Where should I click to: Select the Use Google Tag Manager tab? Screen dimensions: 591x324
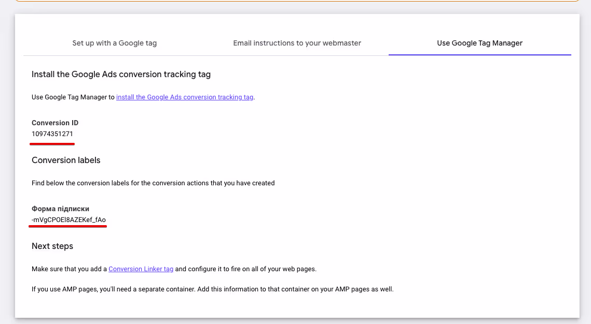point(480,43)
